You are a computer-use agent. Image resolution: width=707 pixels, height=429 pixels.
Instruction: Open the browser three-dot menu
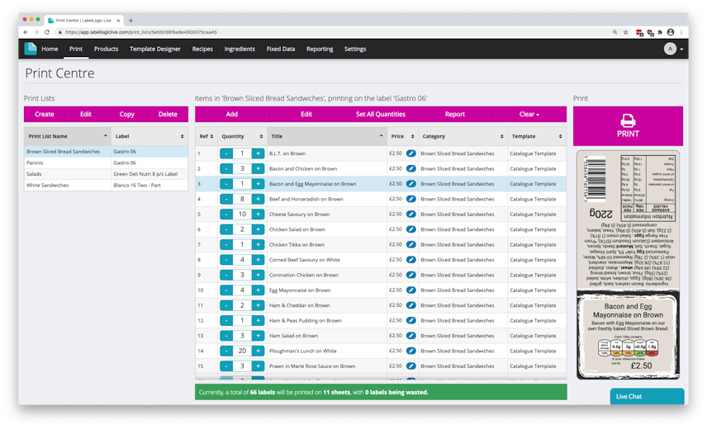[681, 32]
